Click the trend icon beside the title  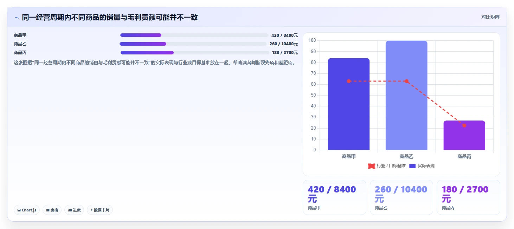pyautogui.click(x=17, y=18)
